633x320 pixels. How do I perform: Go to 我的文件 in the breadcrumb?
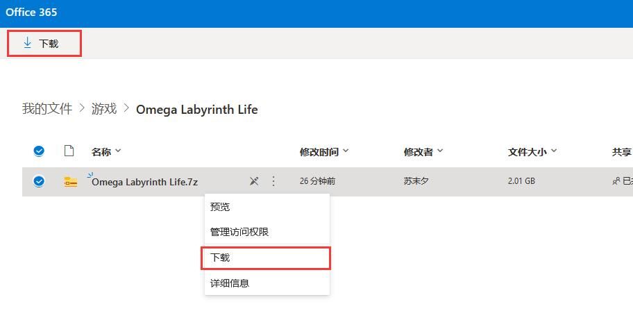pos(47,109)
